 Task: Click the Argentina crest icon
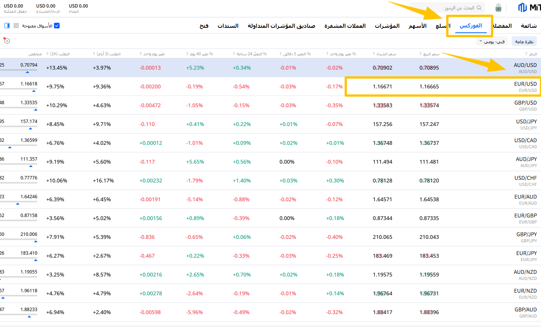click(498, 8)
